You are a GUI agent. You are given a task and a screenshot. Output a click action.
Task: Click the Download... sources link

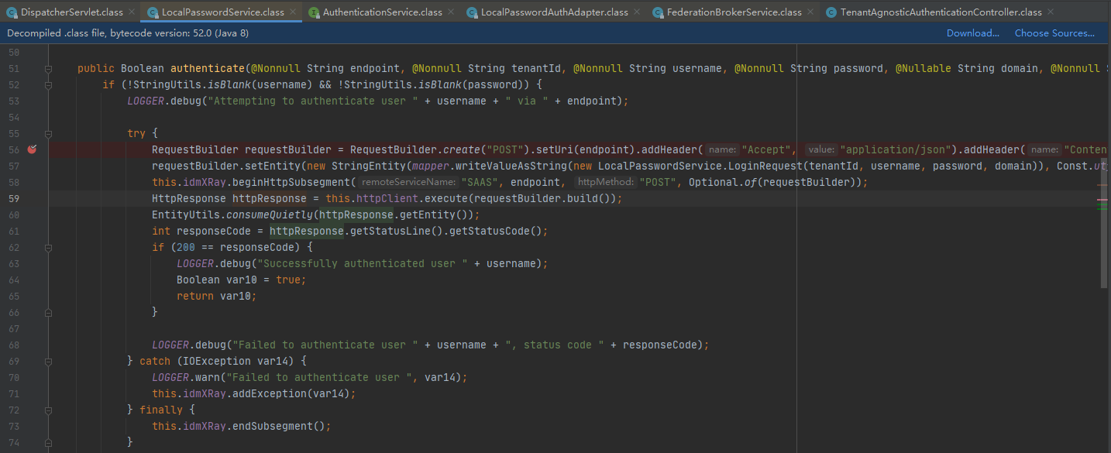tap(973, 33)
